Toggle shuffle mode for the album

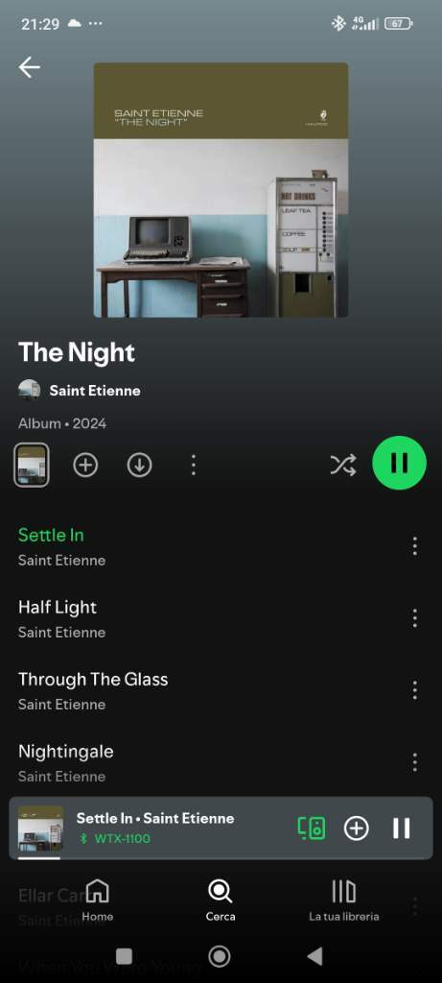click(x=343, y=465)
